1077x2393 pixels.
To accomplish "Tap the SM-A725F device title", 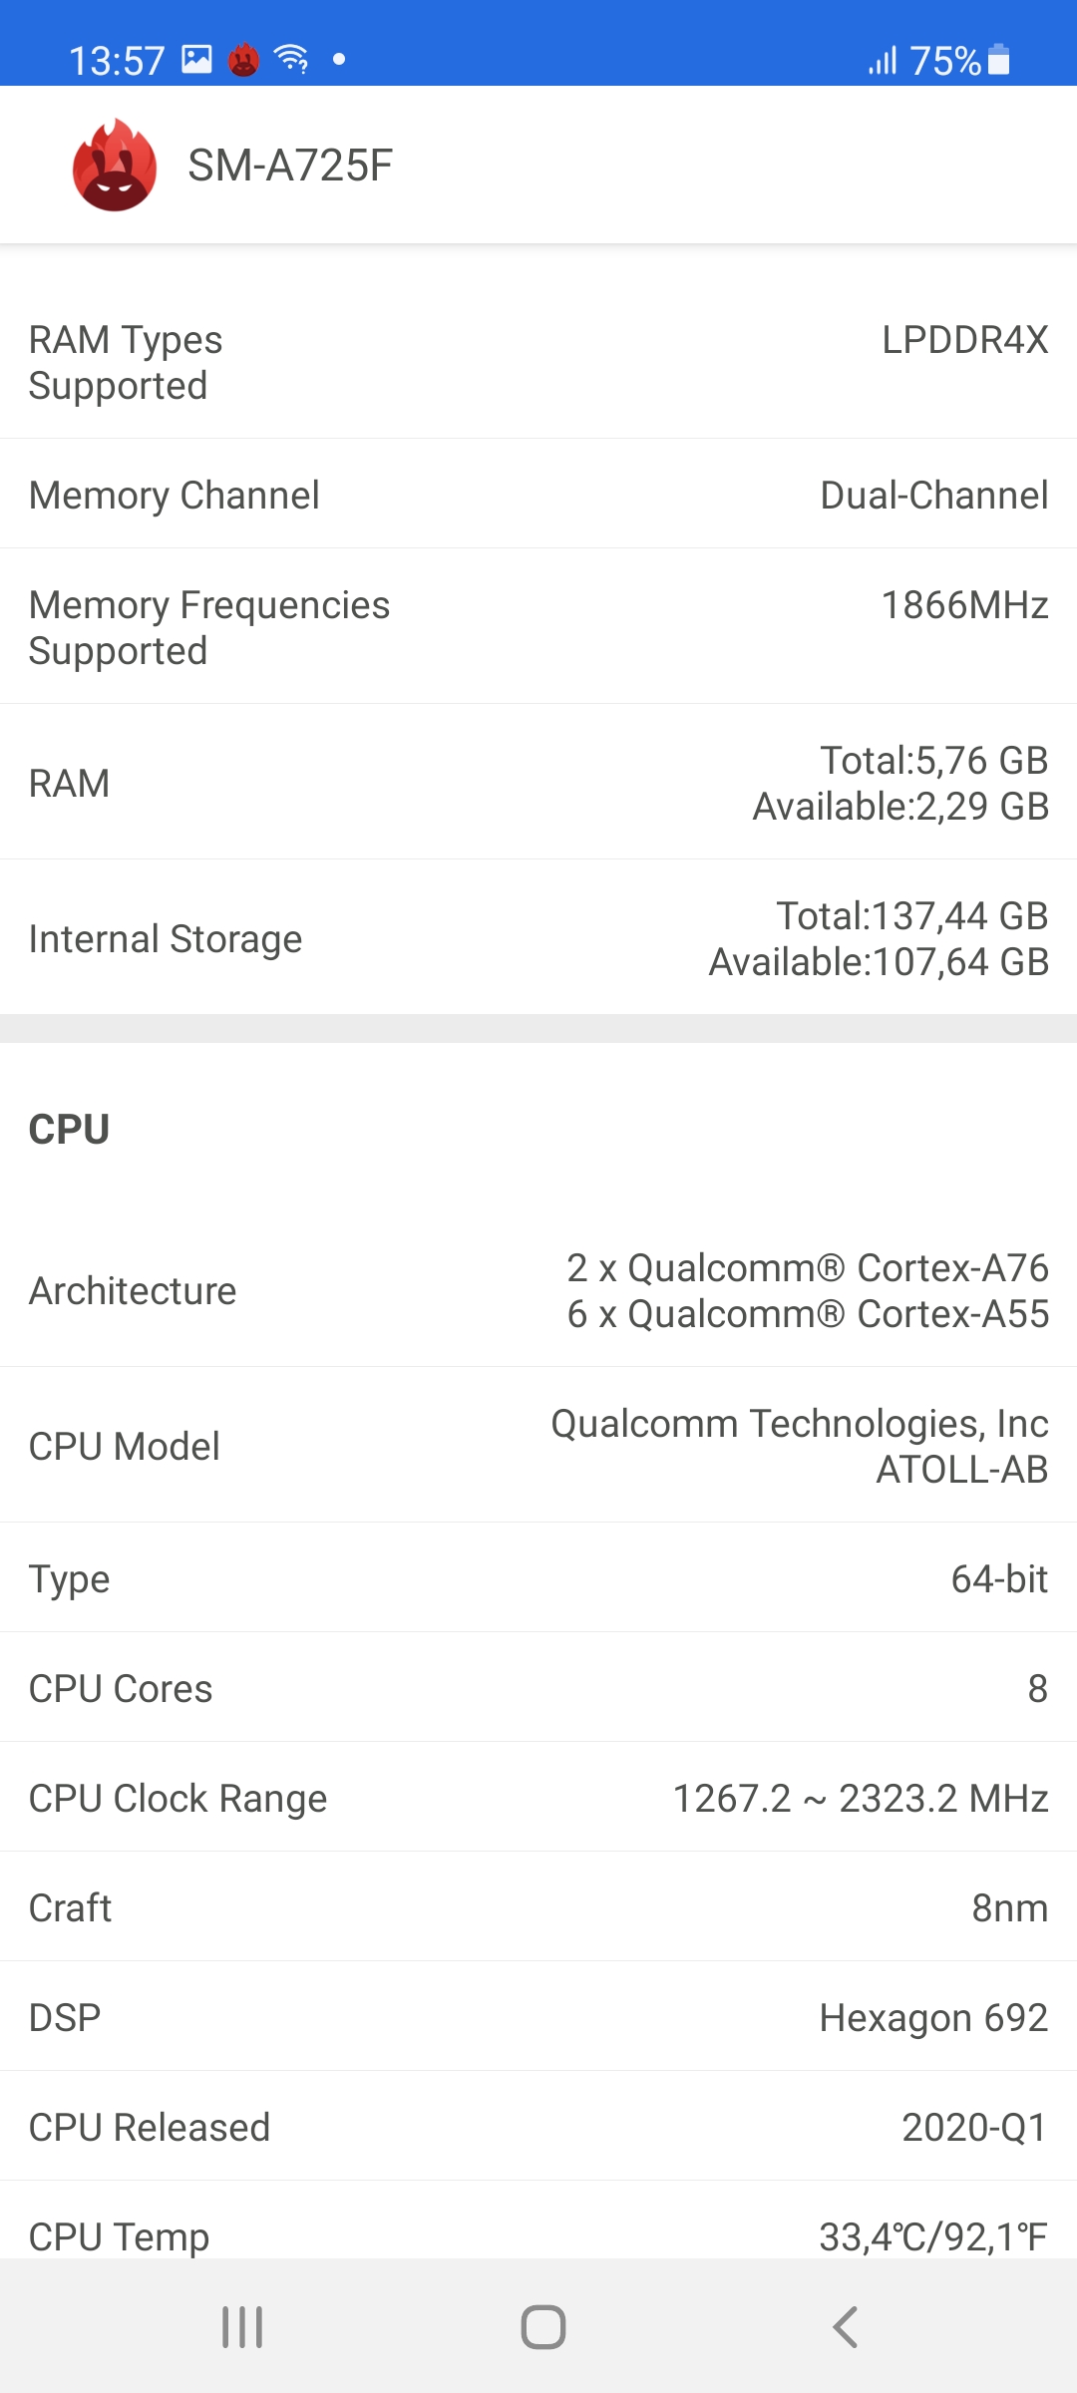I will [290, 166].
